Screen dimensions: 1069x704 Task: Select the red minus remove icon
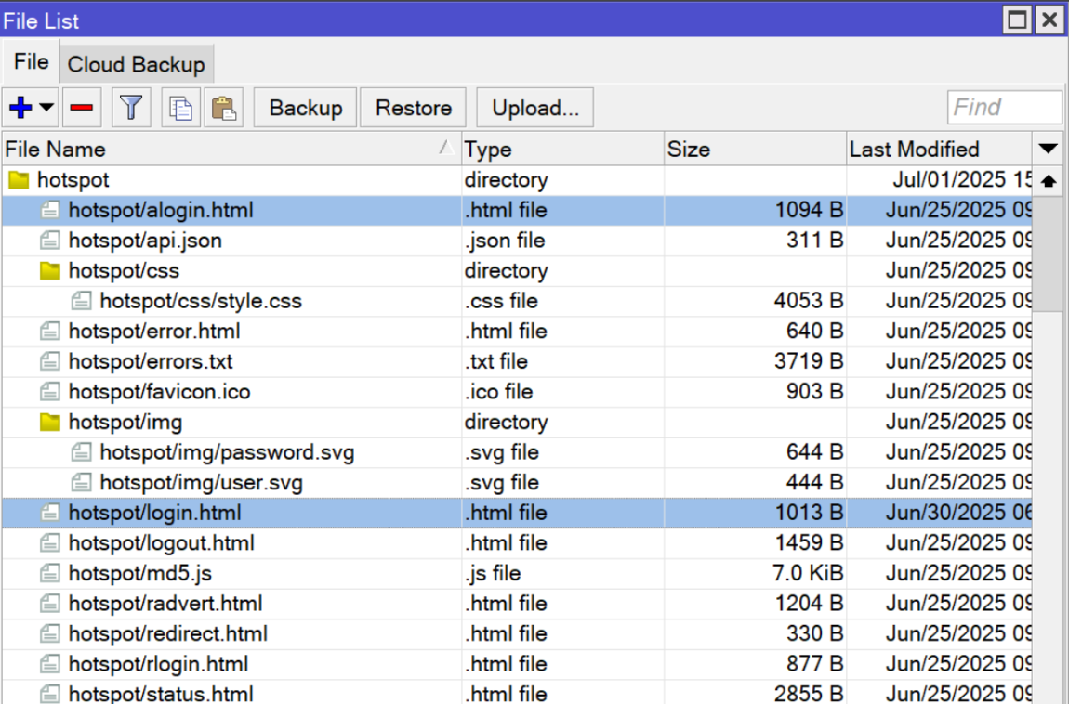(82, 107)
